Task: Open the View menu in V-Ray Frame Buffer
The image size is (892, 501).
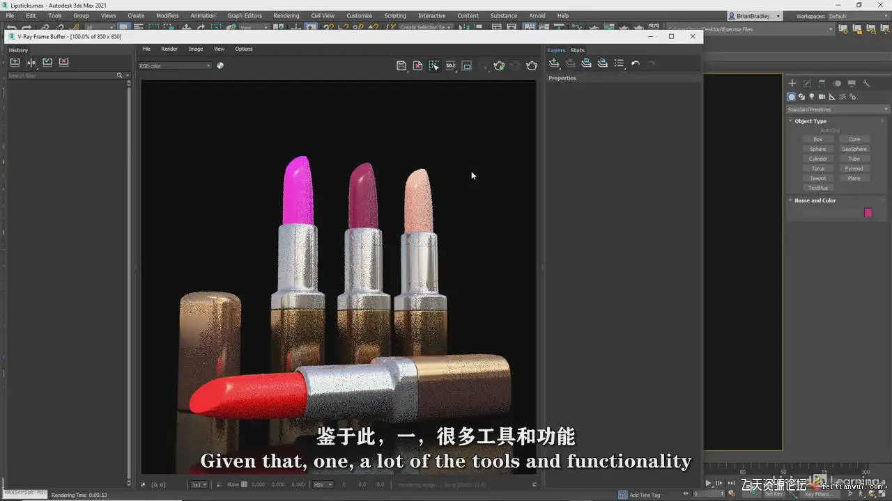Action: (219, 49)
